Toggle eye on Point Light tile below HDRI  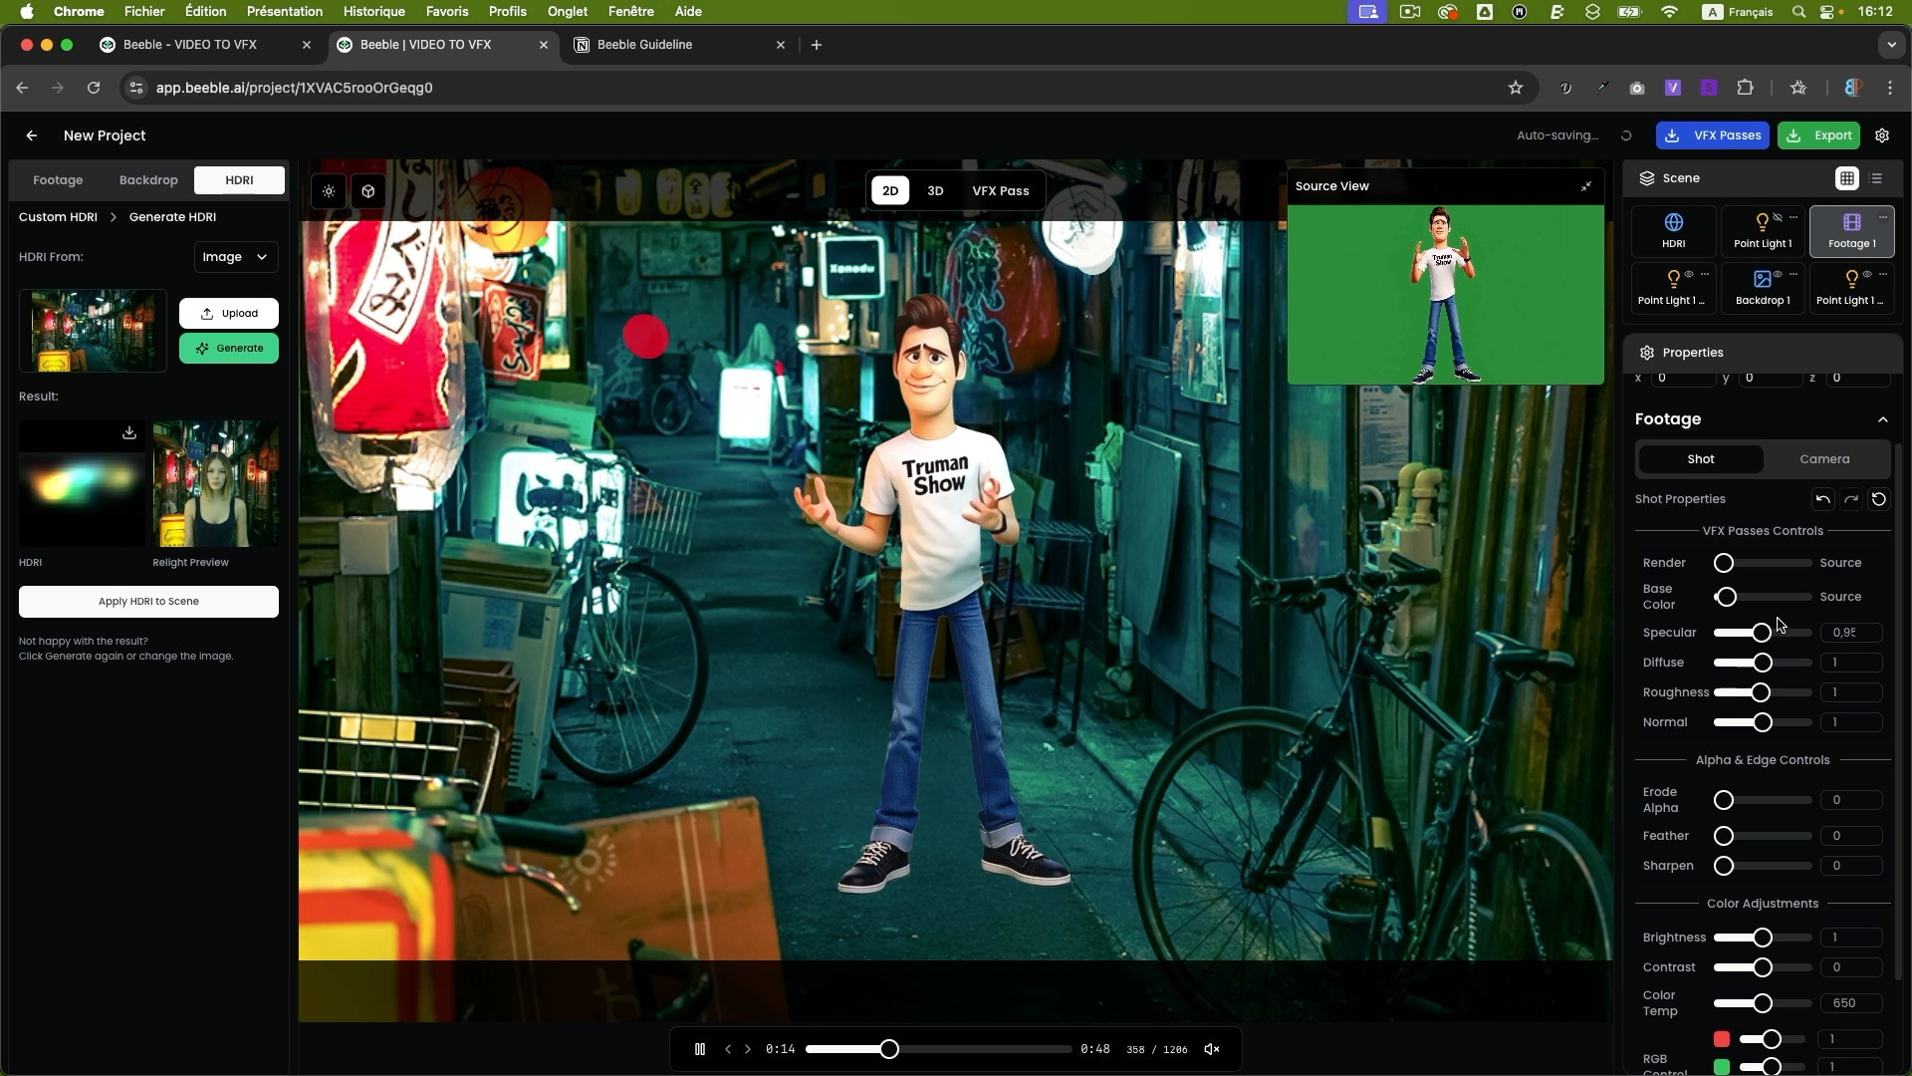[x=1689, y=274]
